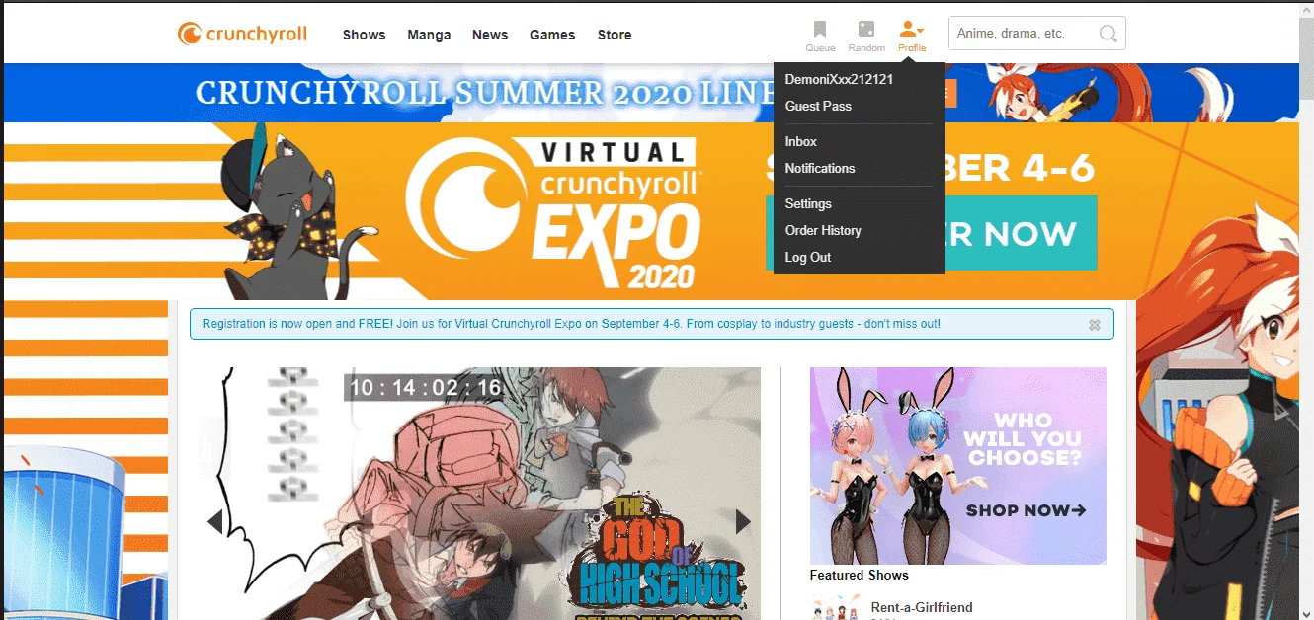Toggle the Profile dropdown menu
The height and width of the screenshot is (620, 1314).
912,36
